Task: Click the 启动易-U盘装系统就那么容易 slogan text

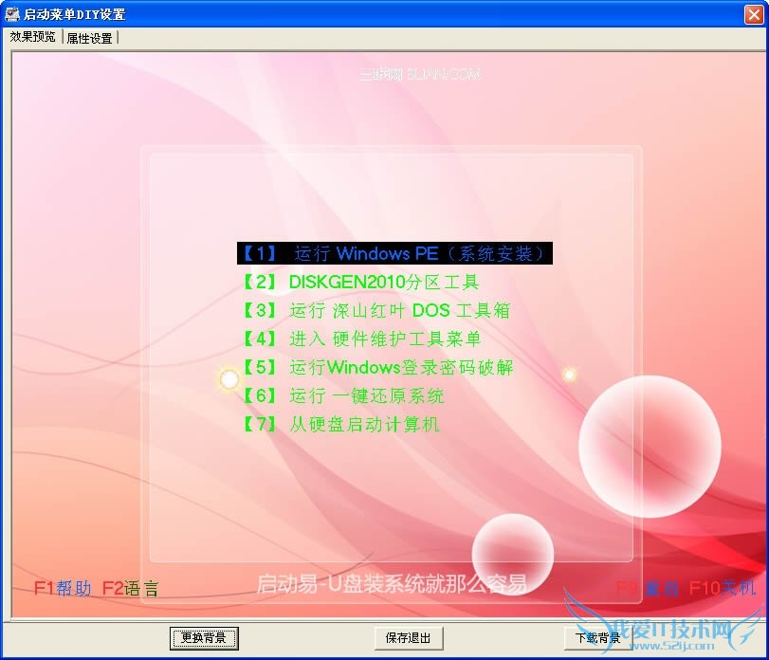Action: coord(392,584)
